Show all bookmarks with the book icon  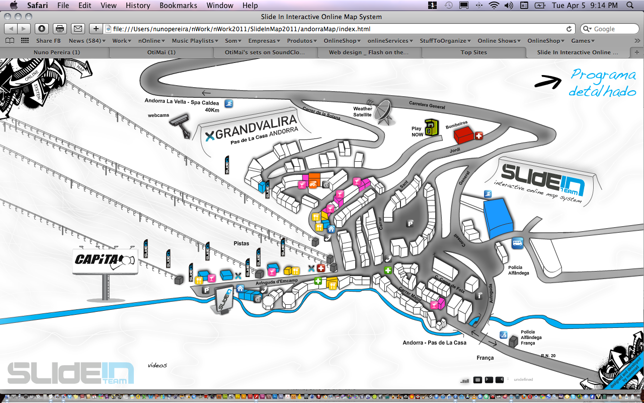coord(10,41)
